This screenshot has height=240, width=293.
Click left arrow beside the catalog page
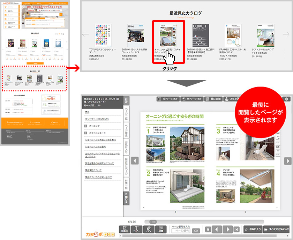click(x=135, y=161)
